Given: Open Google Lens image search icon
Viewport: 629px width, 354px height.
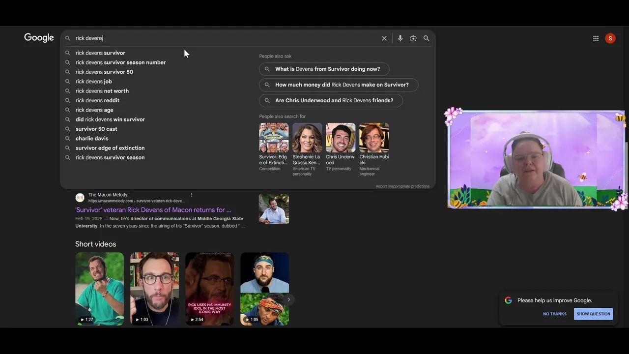Looking at the screenshot, I should coord(413,38).
